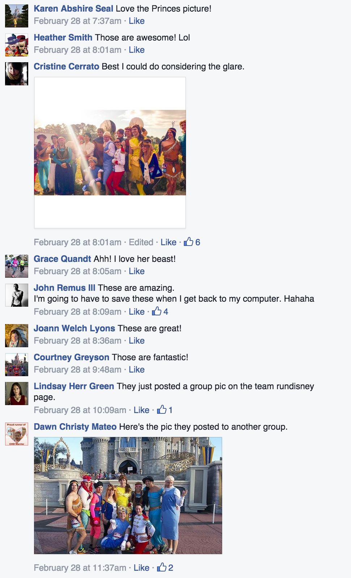This screenshot has height=578, width=351.
Task: Like Courtney Greyson's comment
Action: pyautogui.click(x=137, y=370)
